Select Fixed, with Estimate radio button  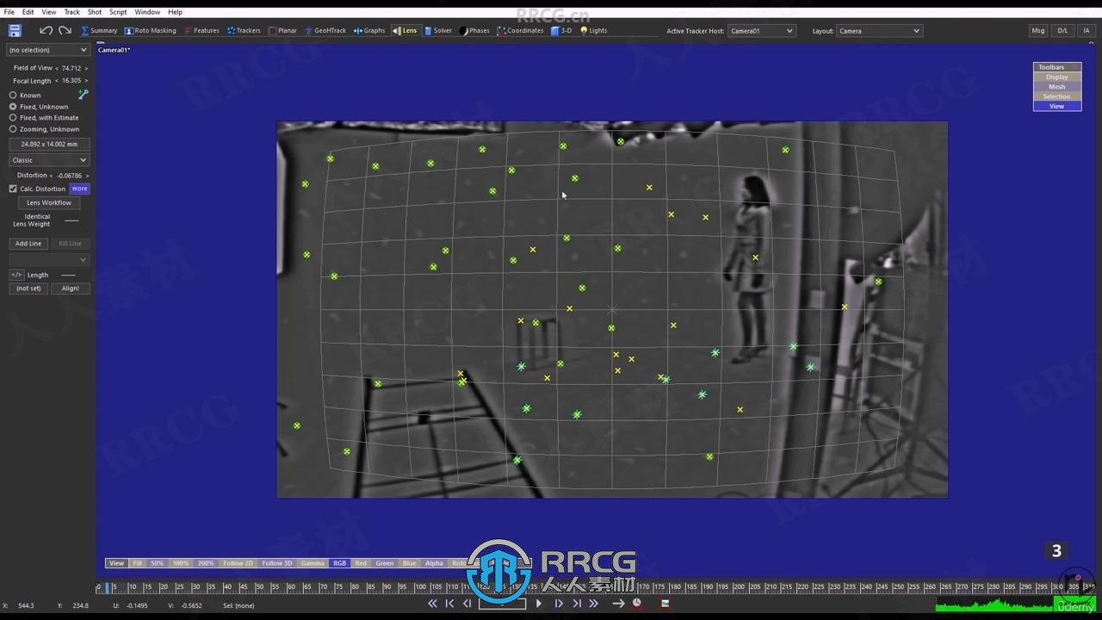pyautogui.click(x=13, y=118)
